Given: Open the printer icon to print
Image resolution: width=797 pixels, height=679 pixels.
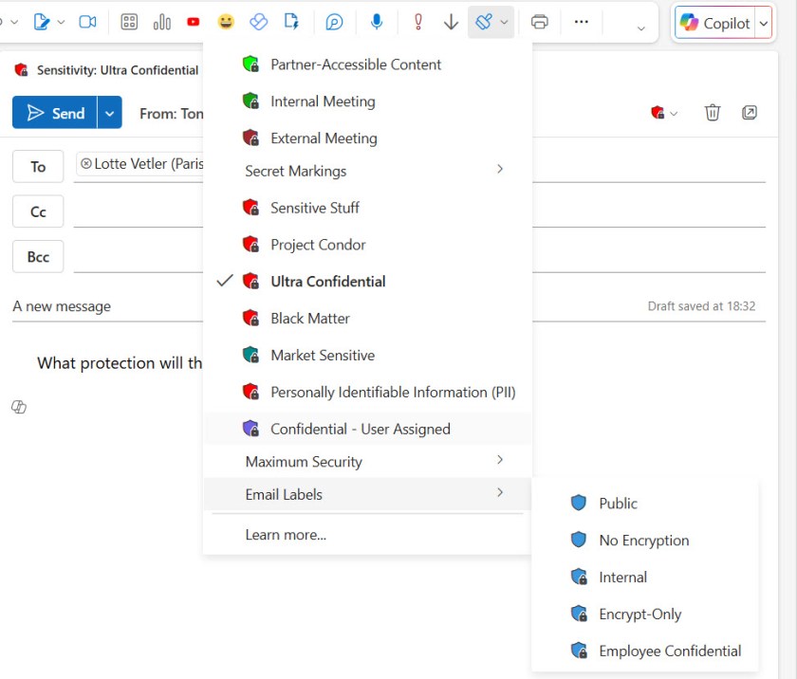Looking at the screenshot, I should (540, 21).
